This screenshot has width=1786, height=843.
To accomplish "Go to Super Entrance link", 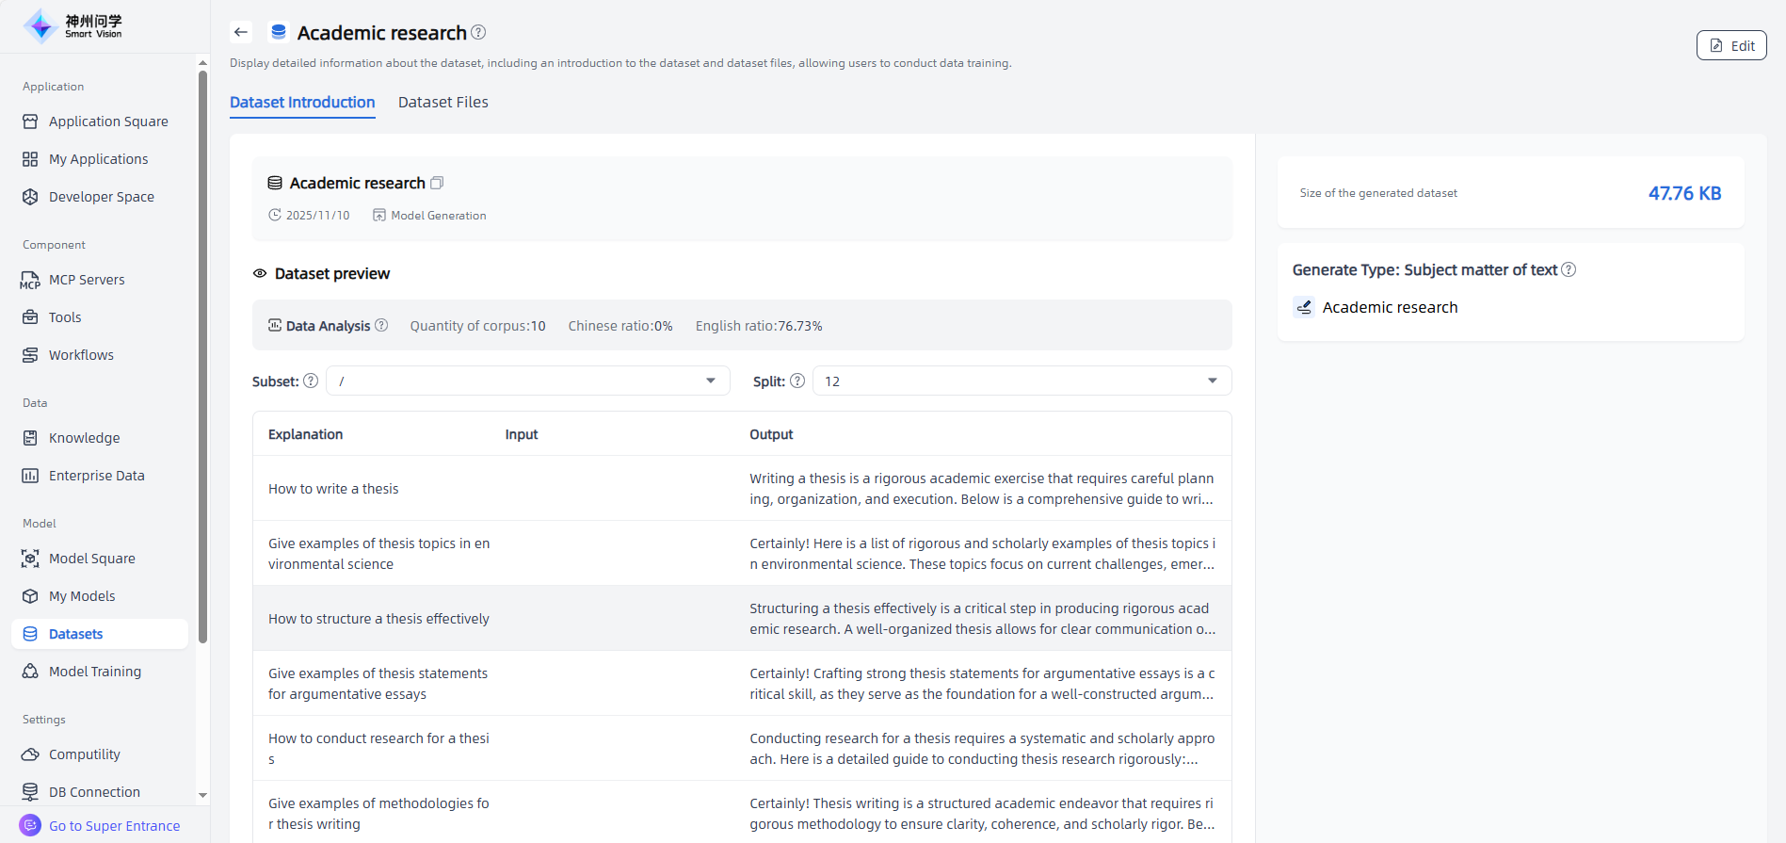I will [114, 826].
